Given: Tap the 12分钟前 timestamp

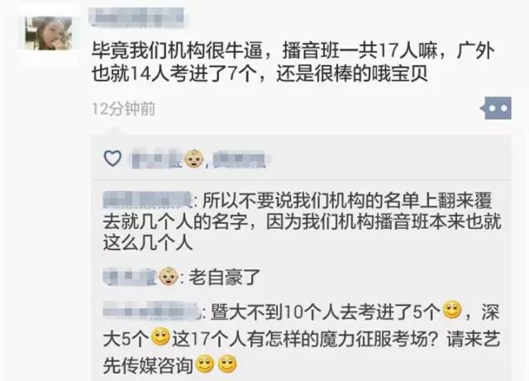Looking at the screenshot, I should click(124, 108).
